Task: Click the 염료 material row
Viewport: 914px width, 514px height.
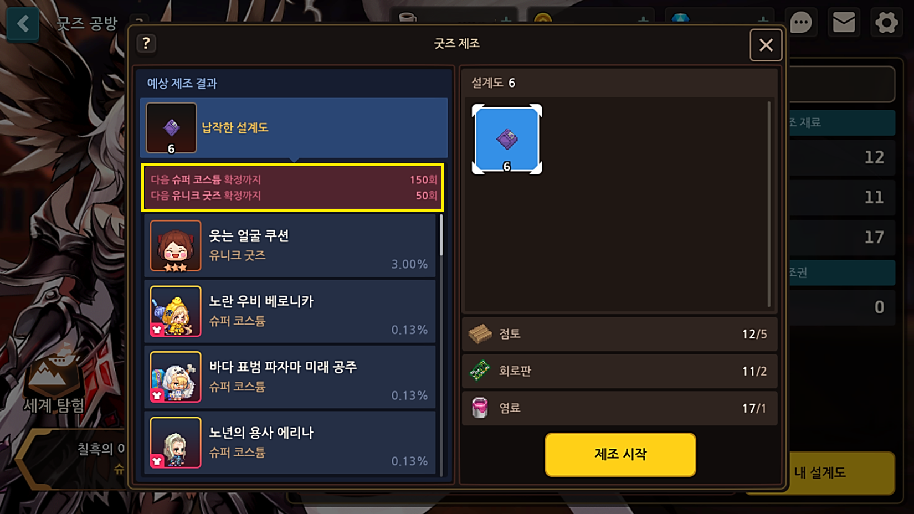Action: (x=619, y=408)
